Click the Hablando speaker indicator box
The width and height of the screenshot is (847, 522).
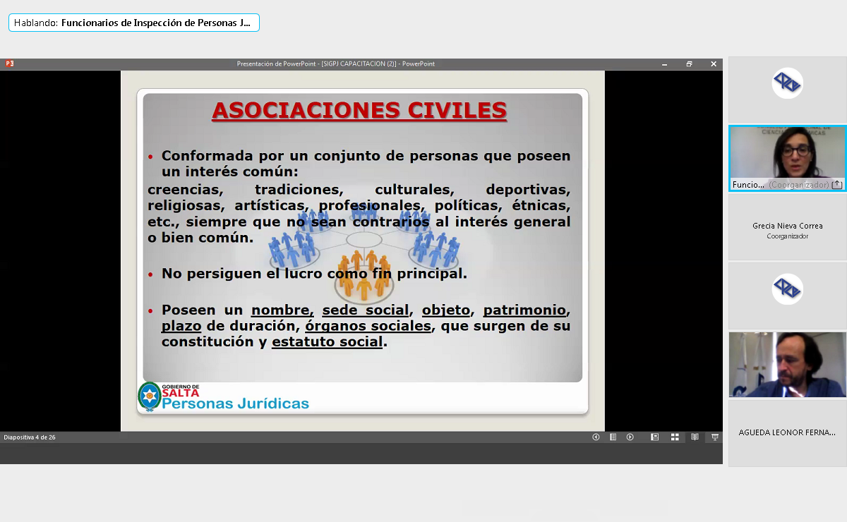point(134,23)
